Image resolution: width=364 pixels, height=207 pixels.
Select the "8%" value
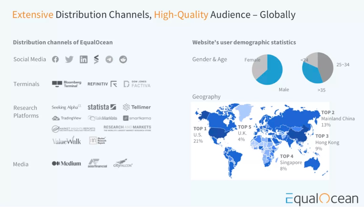coord(283,169)
